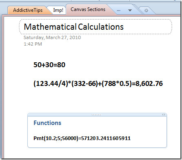The width and height of the screenshot is (182, 160).
Task: Click the date Saturday, March 27, 2010
Action: click(x=52, y=37)
